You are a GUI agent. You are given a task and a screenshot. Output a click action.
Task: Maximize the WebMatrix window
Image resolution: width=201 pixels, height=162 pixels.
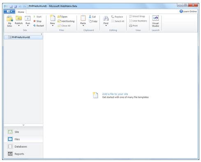tap(185, 5)
